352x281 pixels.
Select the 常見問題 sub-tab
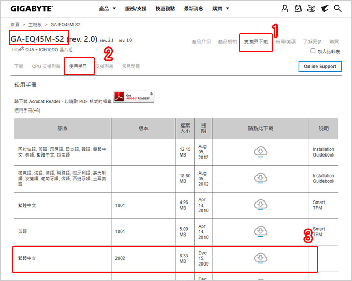pos(131,66)
